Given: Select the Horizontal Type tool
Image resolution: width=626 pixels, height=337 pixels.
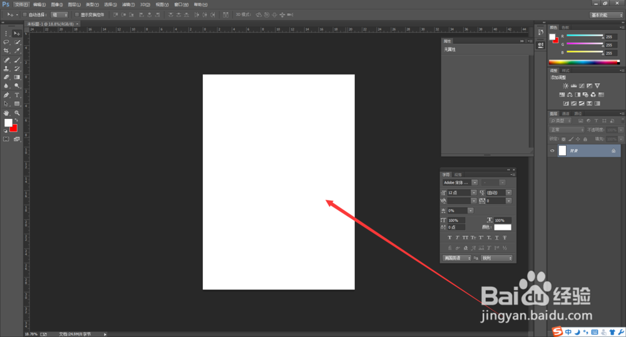Looking at the screenshot, I should pyautogui.click(x=17, y=95).
